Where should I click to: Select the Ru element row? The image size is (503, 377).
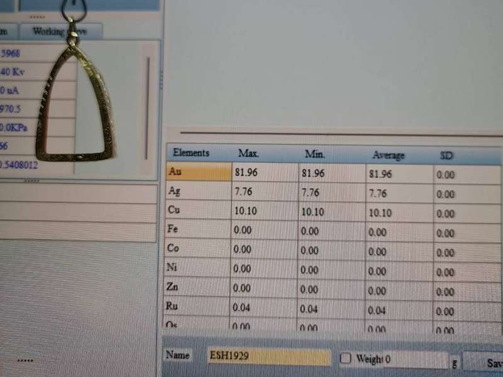[x=198, y=306]
